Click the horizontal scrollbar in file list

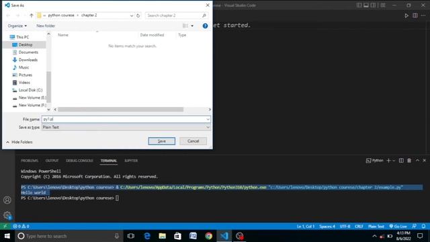point(121,110)
